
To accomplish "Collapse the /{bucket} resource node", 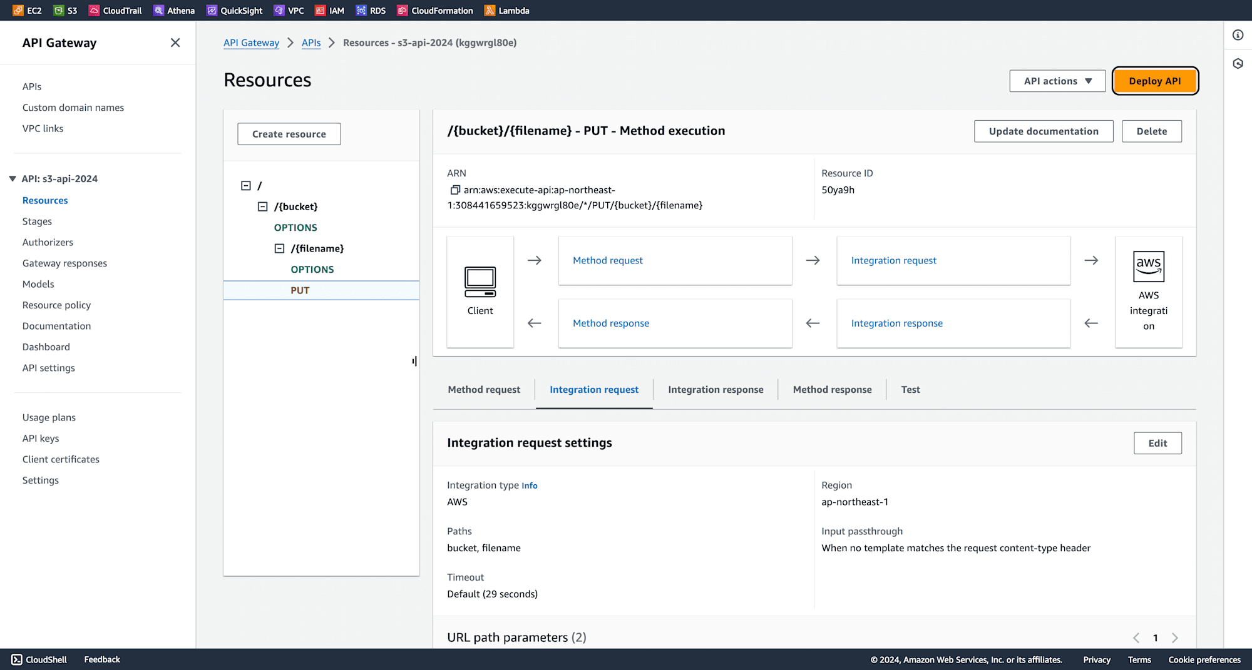I will click(263, 207).
